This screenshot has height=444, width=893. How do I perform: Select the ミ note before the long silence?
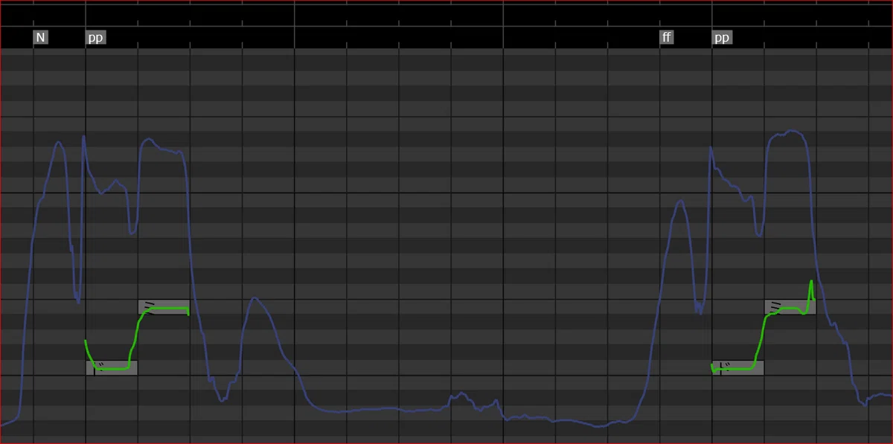164,306
